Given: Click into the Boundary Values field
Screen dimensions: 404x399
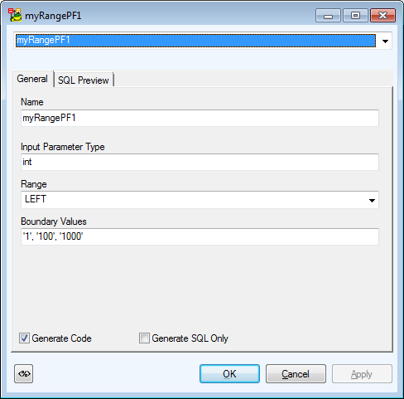Looking at the screenshot, I should pyautogui.click(x=200, y=236).
